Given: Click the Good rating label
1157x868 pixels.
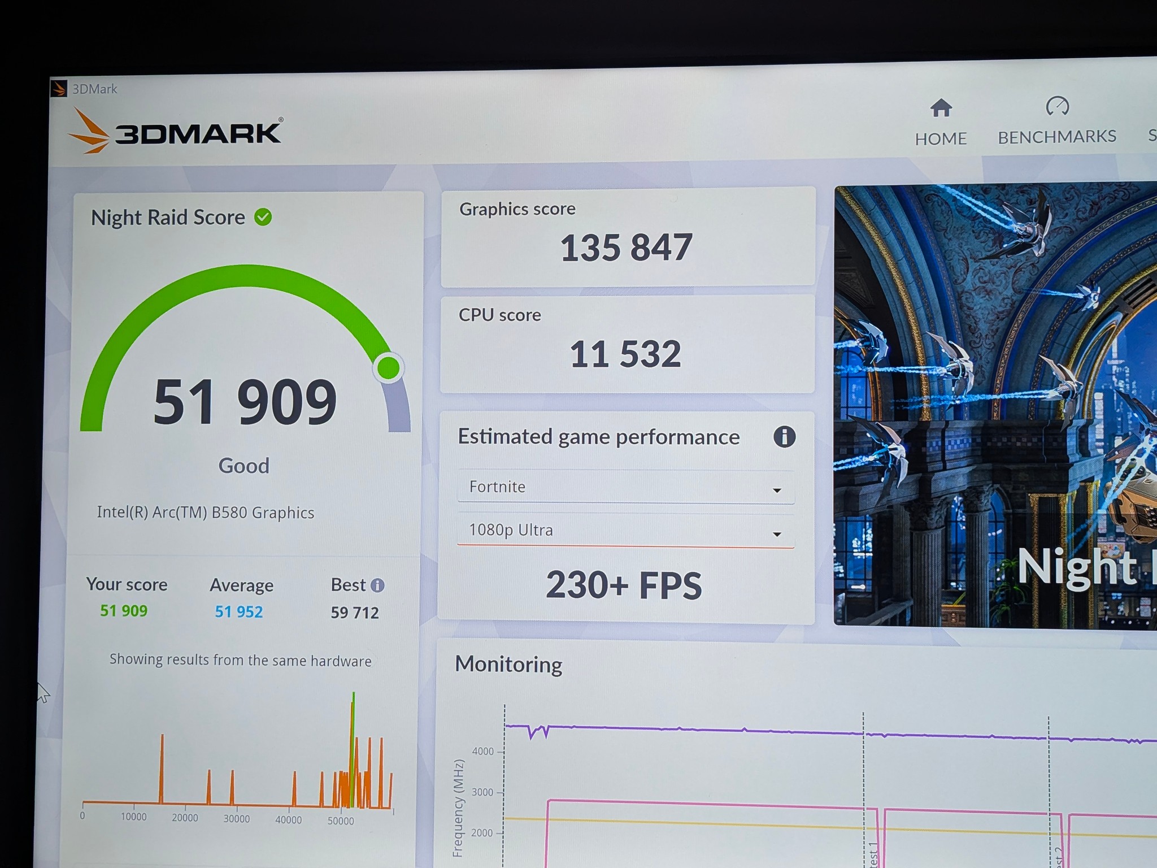Looking at the screenshot, I should pos(244,466).
